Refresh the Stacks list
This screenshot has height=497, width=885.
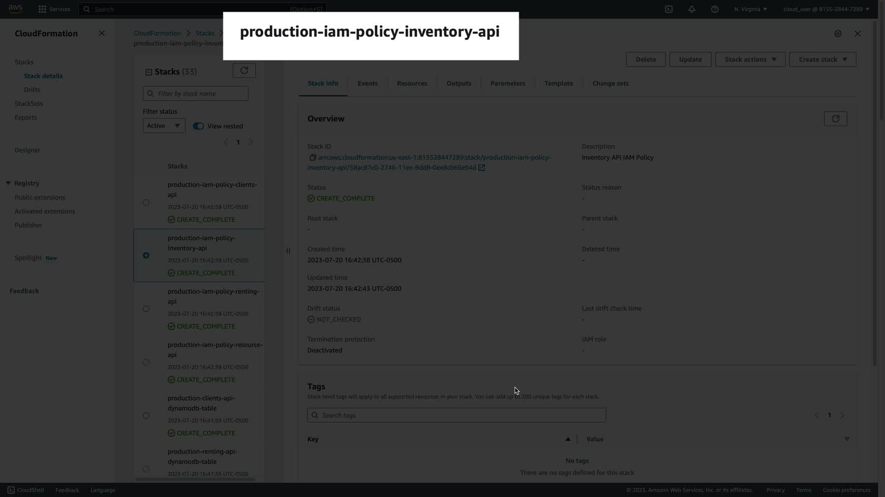(244, 70)
